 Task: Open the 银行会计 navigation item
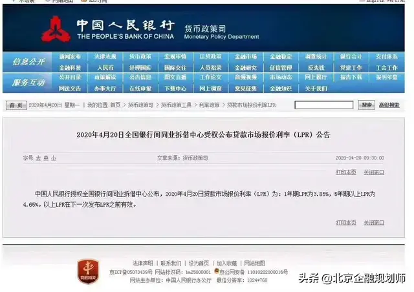351,57
